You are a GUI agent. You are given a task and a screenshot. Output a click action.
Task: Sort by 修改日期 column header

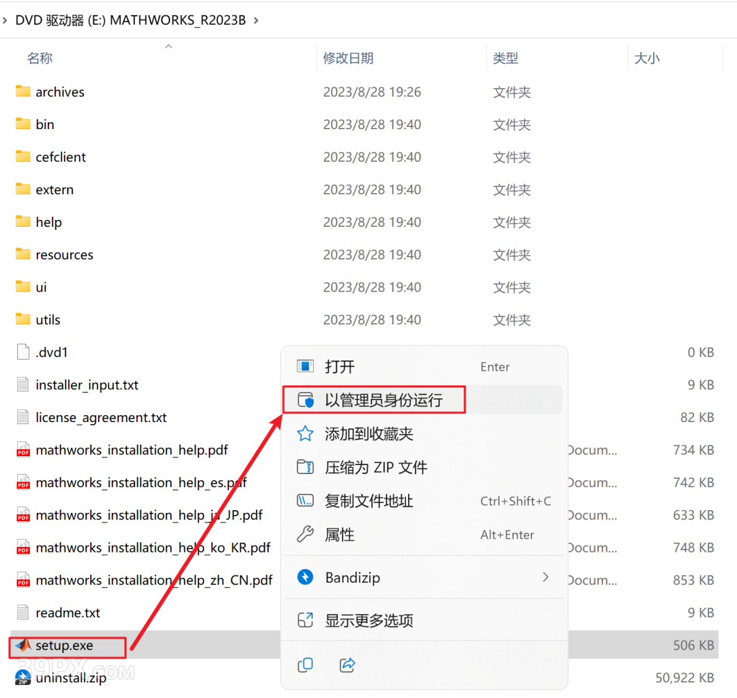pyautogui.click(x=348, y=58)
